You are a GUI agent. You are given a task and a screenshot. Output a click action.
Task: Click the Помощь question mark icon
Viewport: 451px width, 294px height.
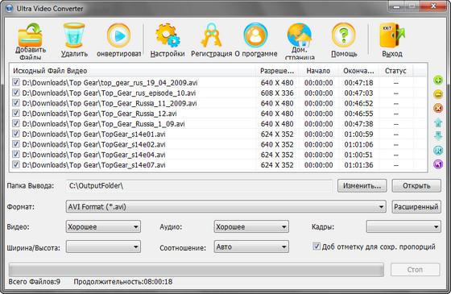(x=344, y=35)
